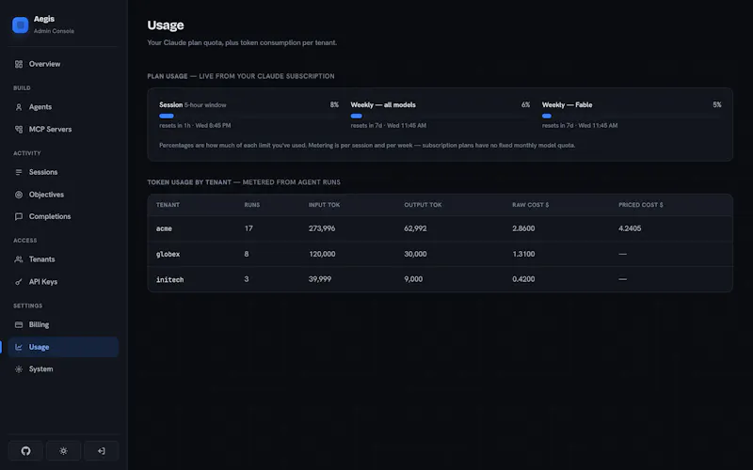Navigate to Sessions

(x=63, y=172)
